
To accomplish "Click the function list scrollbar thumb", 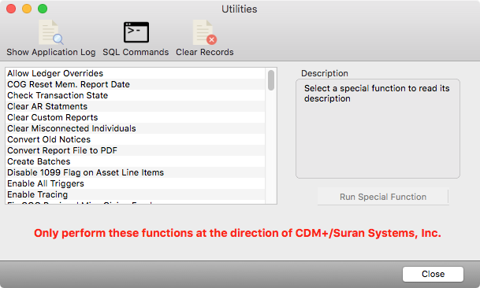I will point(271,80).
